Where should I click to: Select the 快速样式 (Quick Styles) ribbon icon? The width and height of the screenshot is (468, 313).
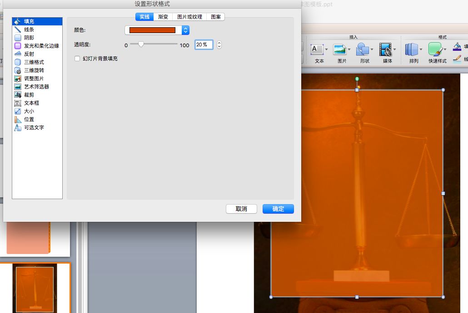pos(435,49)
